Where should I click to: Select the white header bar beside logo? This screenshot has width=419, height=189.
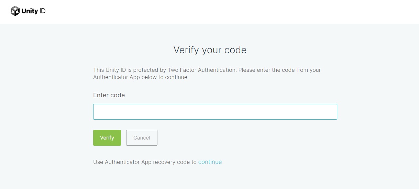(232, 12)
